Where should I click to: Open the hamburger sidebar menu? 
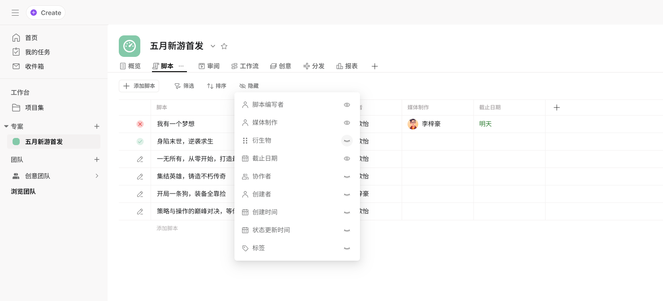click(x=15, y=13)
